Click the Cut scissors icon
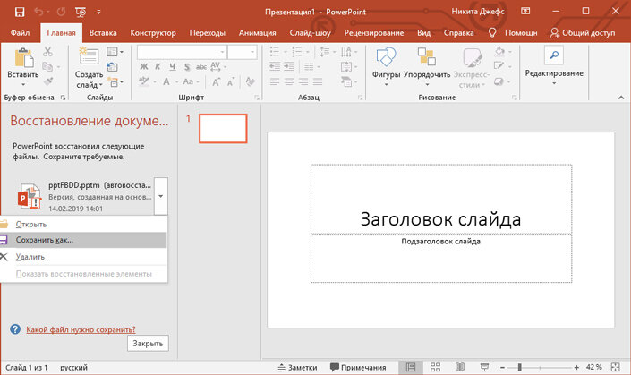The width and height of the screenshot is (631, 375). click(x=48, y=52)
